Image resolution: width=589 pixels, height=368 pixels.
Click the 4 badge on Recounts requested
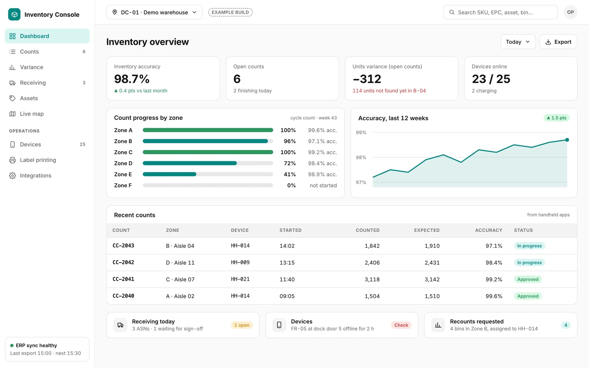coord(565,325)
